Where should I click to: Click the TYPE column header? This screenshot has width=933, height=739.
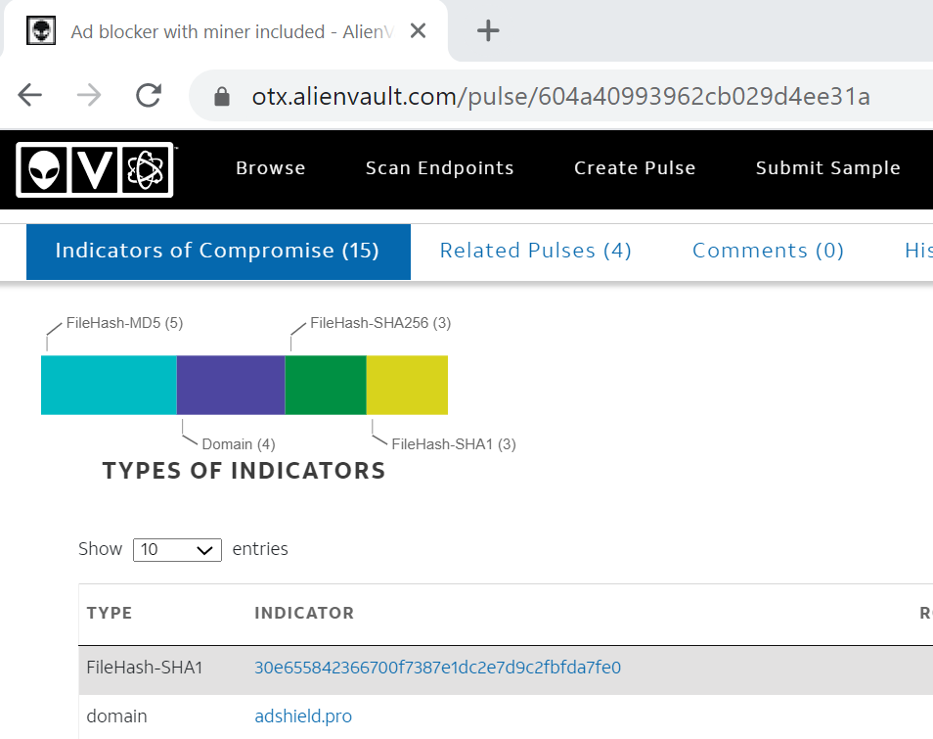tap(109, 613)
